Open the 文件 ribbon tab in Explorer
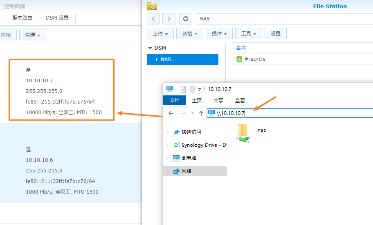Viewport: 373px width, 225px height. click(x=175, y=100)
